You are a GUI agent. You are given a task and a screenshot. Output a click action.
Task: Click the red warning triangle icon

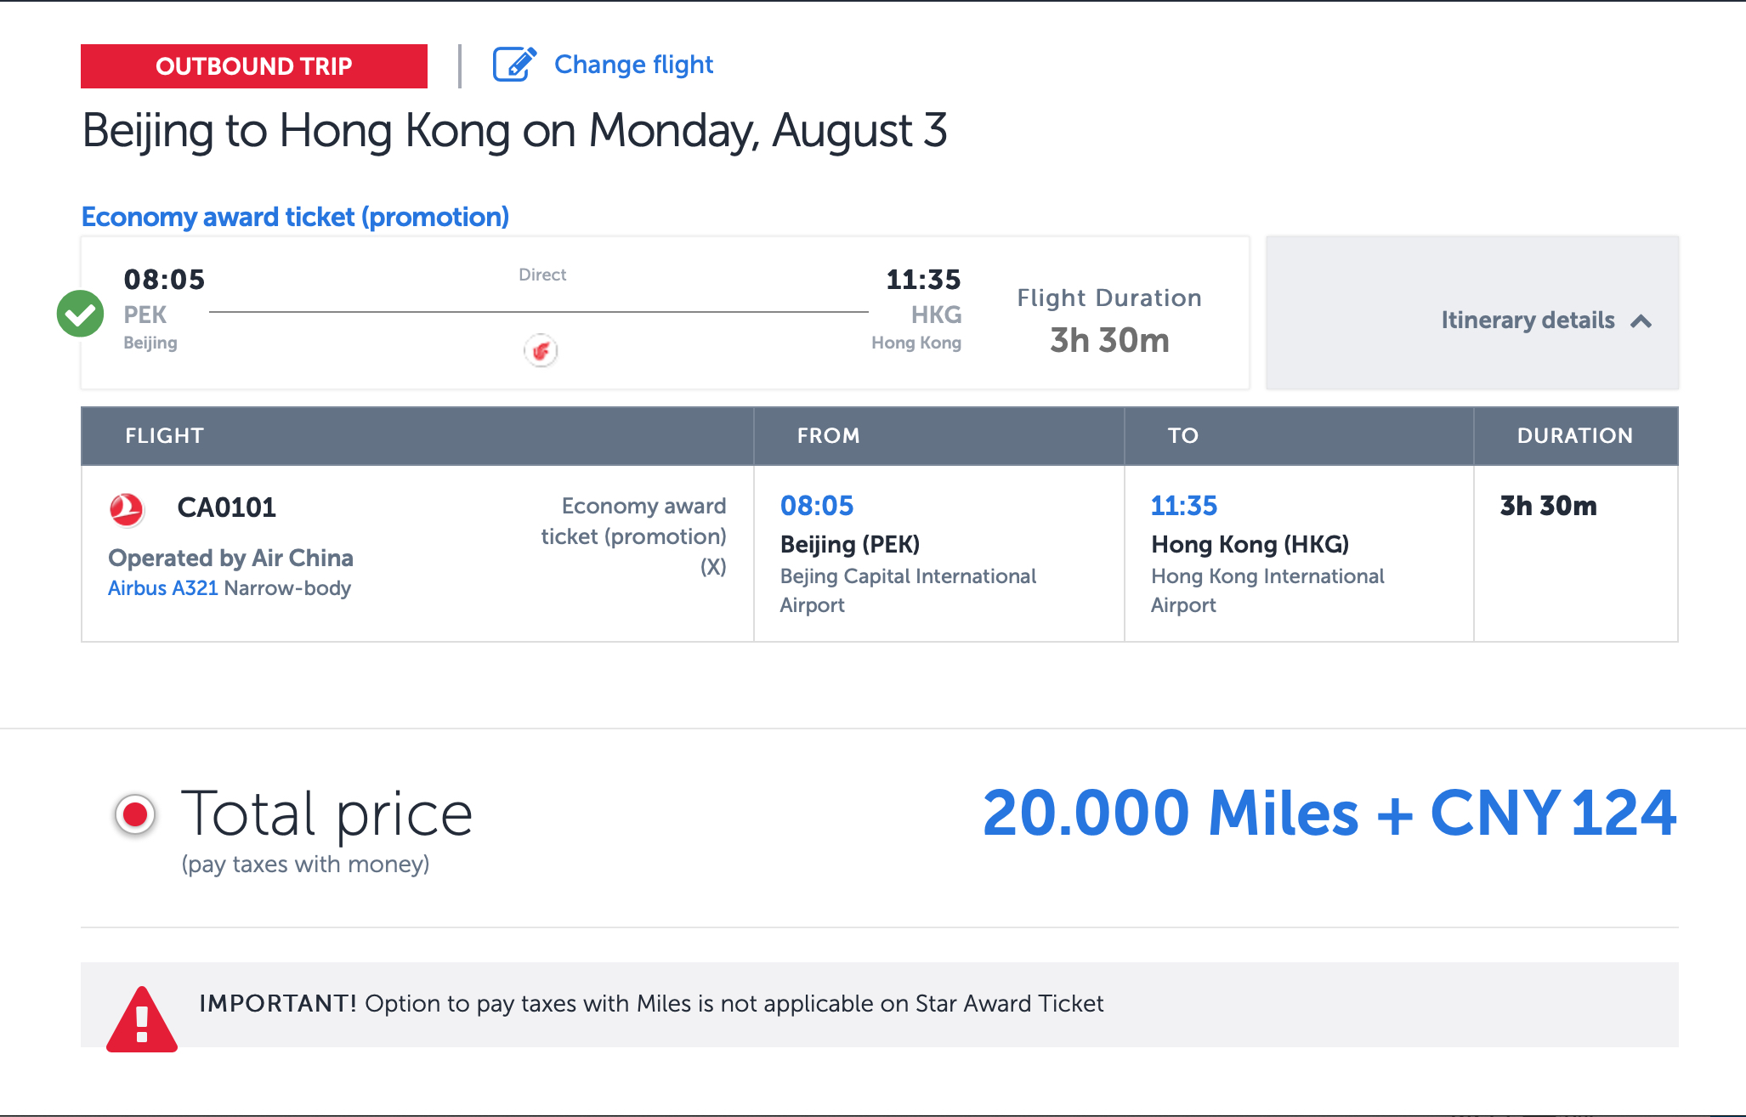point(142,1019)
